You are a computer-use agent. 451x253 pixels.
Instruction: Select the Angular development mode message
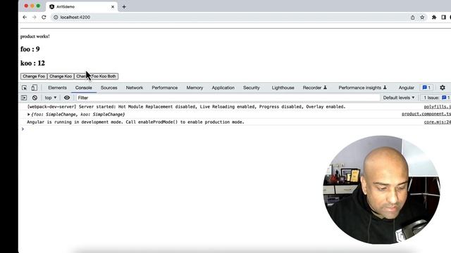pyautogui.click(x=135, y=122)
